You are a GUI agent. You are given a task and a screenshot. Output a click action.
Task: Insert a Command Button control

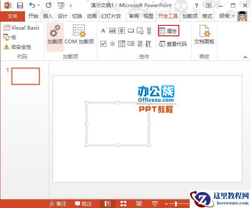point(131,30)
